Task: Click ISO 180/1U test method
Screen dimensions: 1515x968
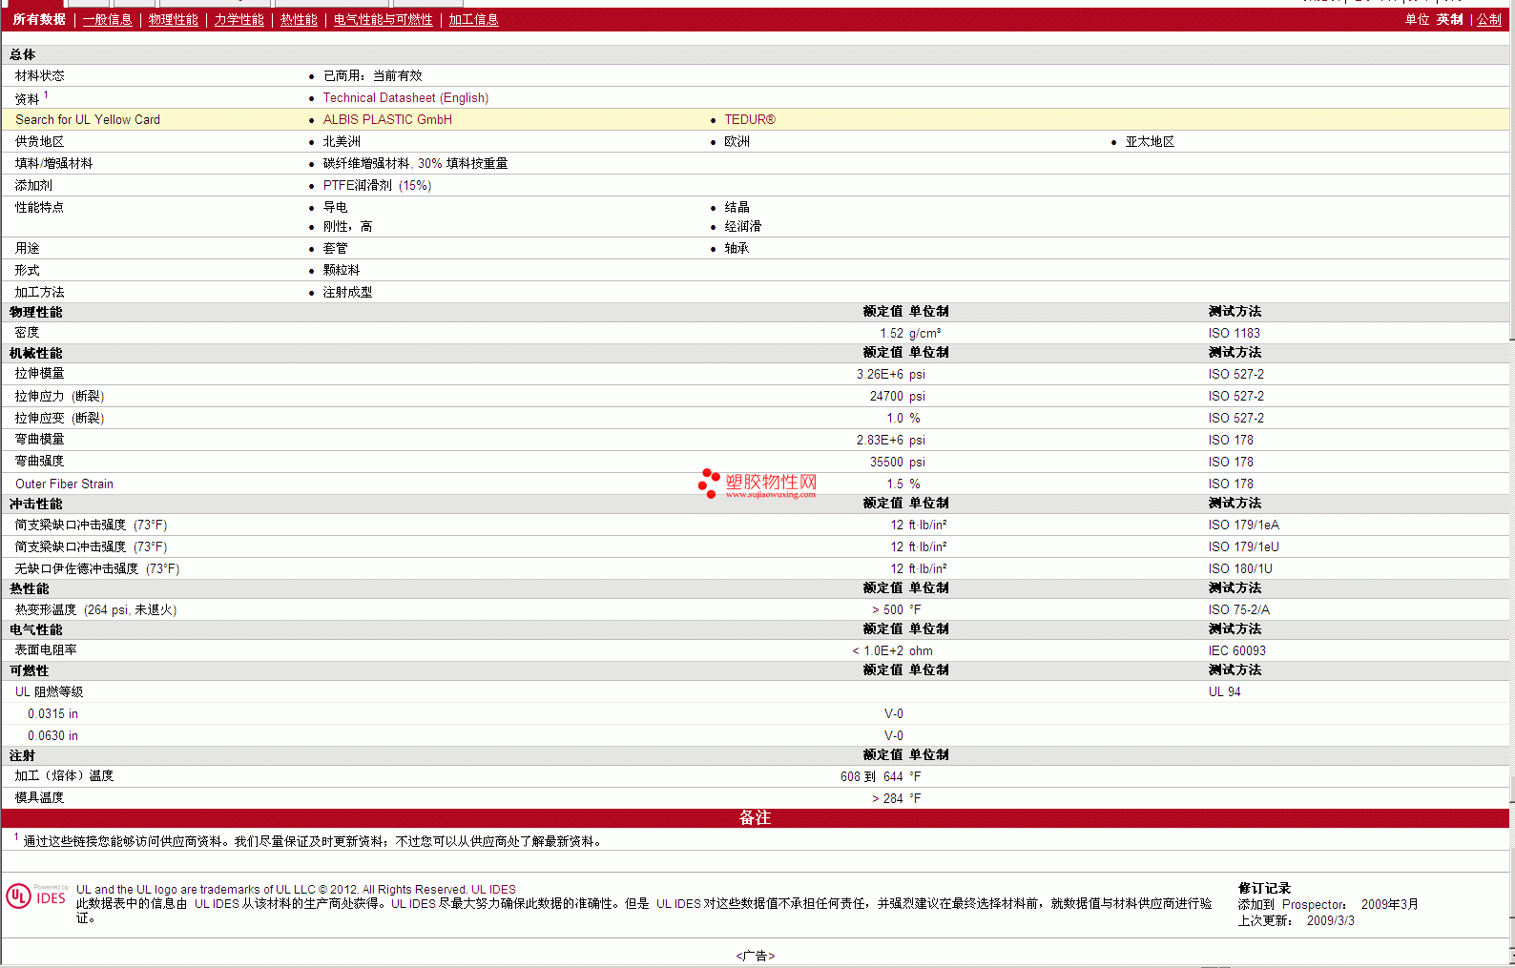Action: [1240, 568]
